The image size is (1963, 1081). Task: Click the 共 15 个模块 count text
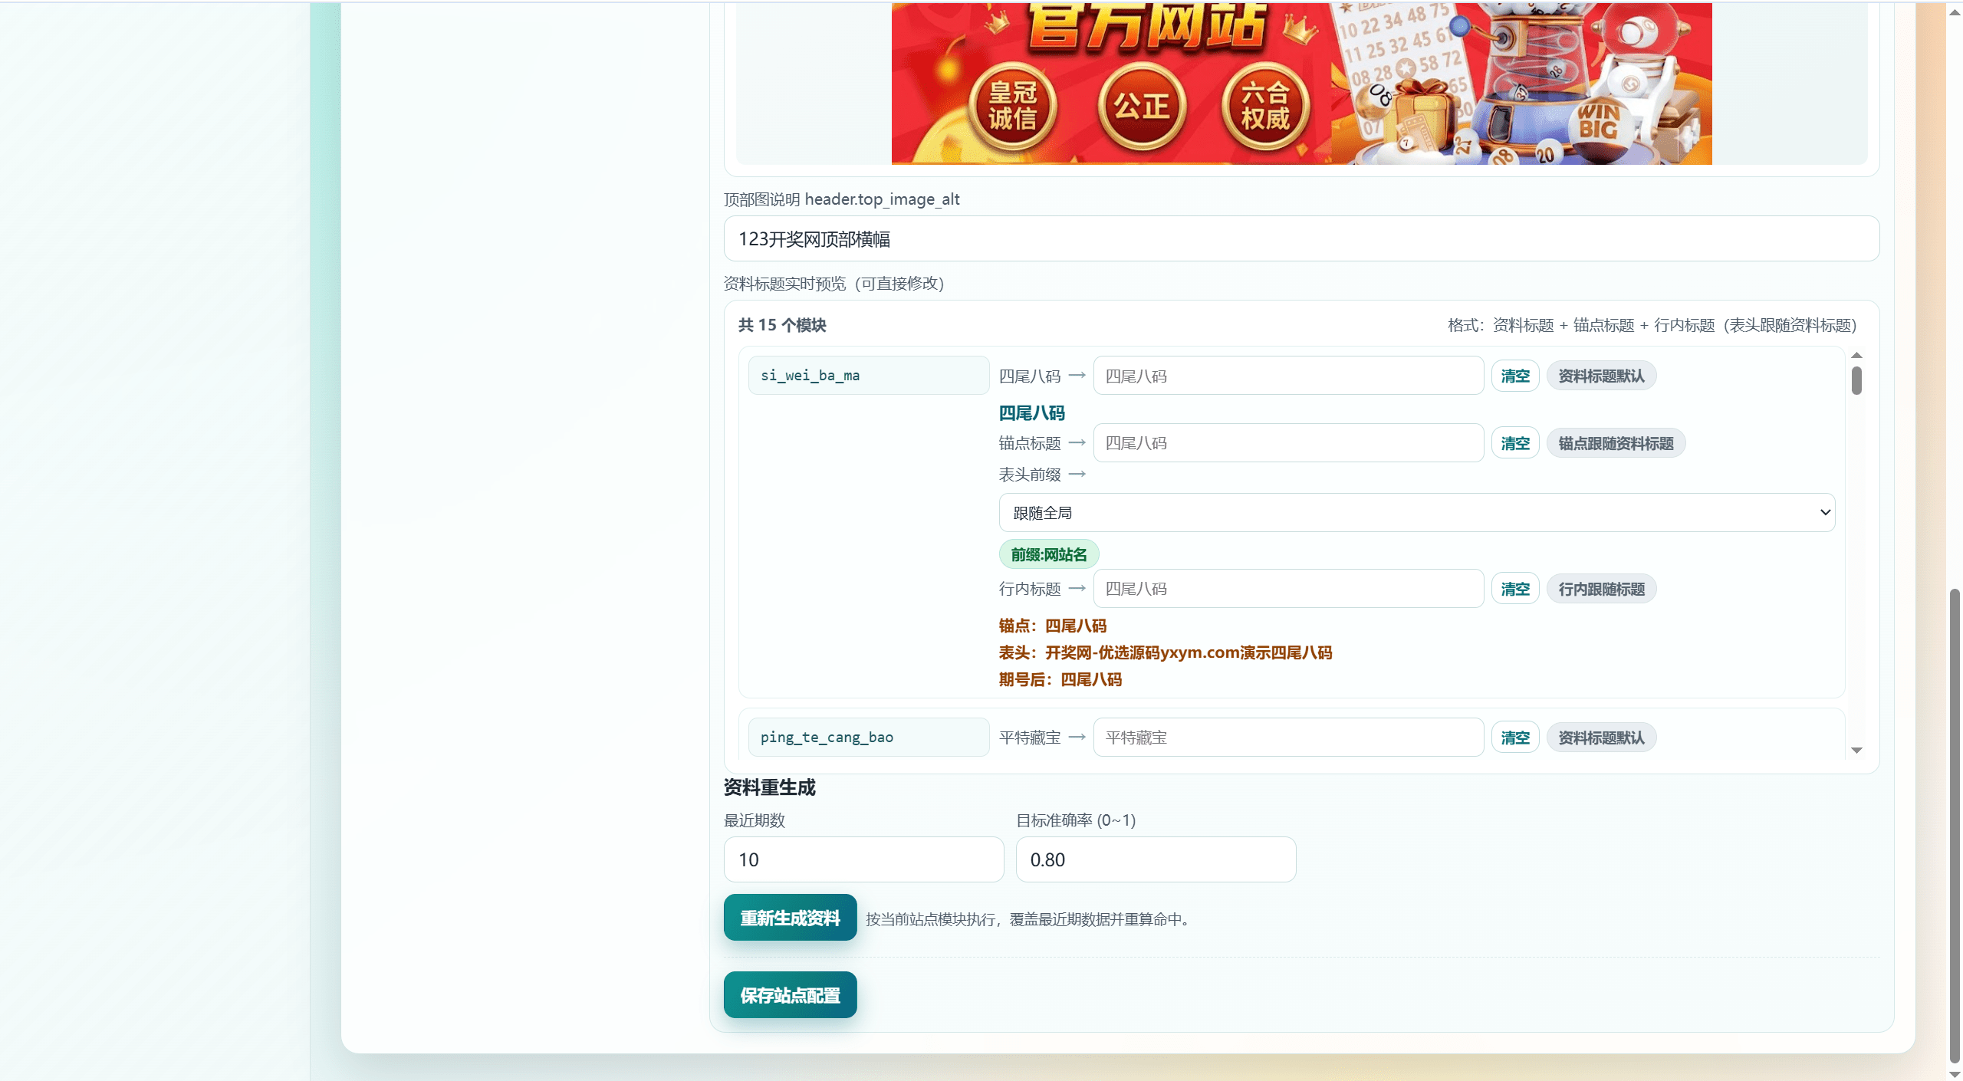point(782,325)
